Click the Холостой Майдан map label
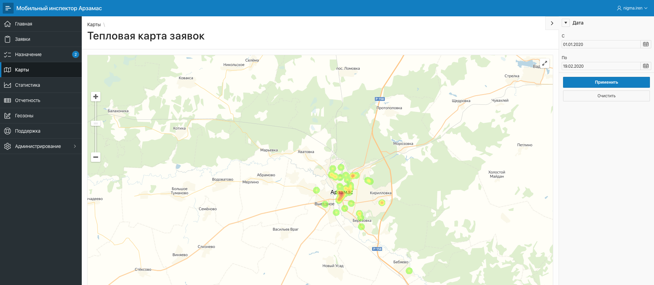Screen dimensions: 654x285 (497, 174)
